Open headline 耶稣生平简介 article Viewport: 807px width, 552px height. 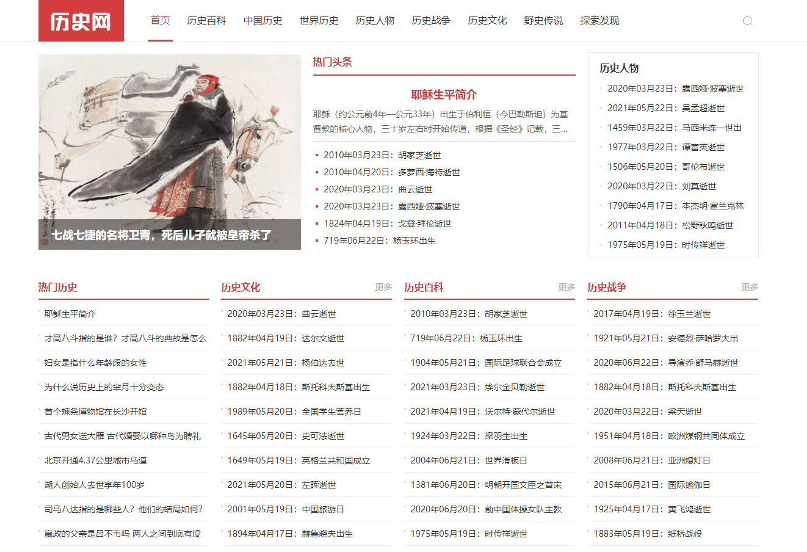(444, 95)
